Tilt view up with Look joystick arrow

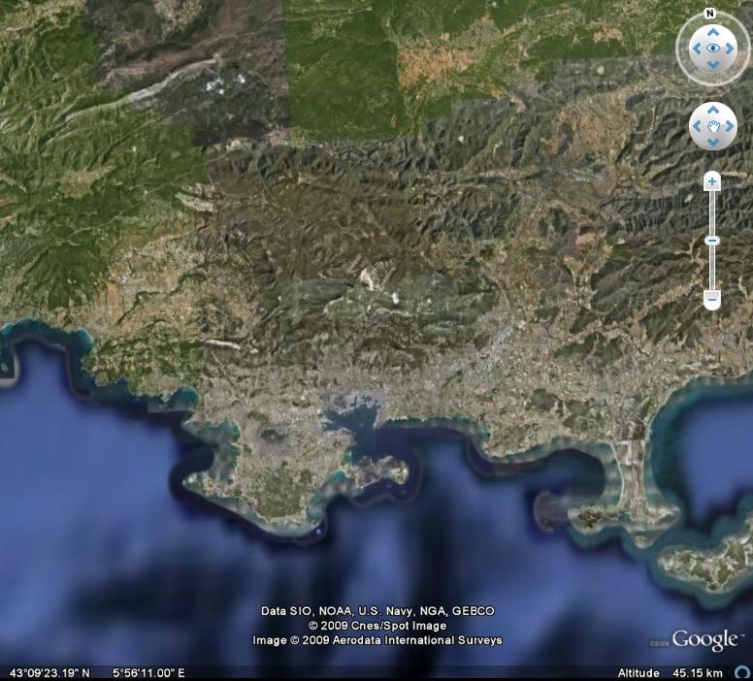coord(713,30)
